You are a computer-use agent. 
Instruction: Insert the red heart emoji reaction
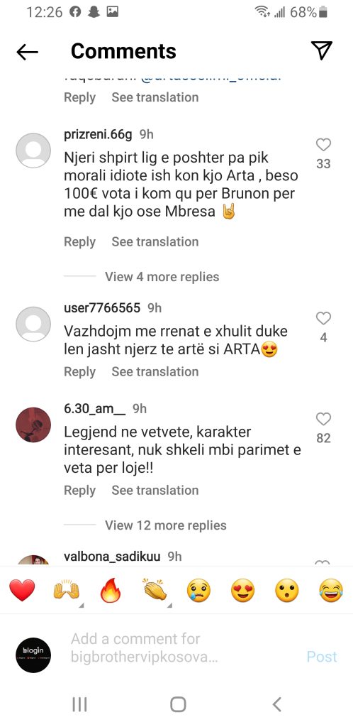[x=22, y=591]
